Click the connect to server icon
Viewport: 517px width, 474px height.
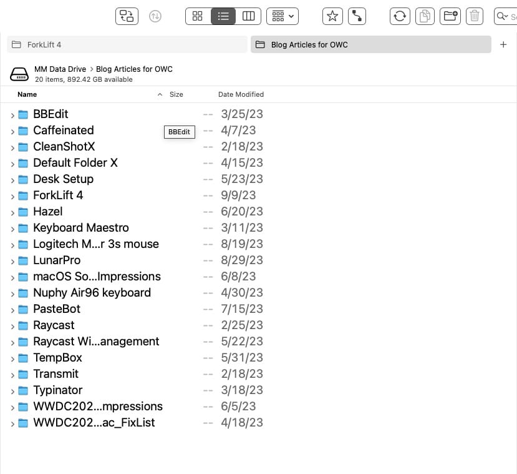357,16
